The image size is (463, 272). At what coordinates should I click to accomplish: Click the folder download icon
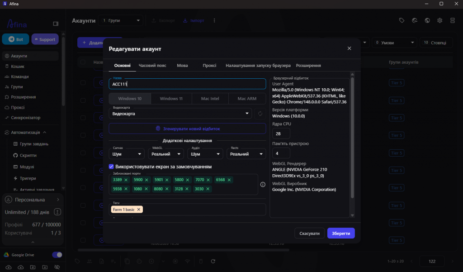[45, 267]
